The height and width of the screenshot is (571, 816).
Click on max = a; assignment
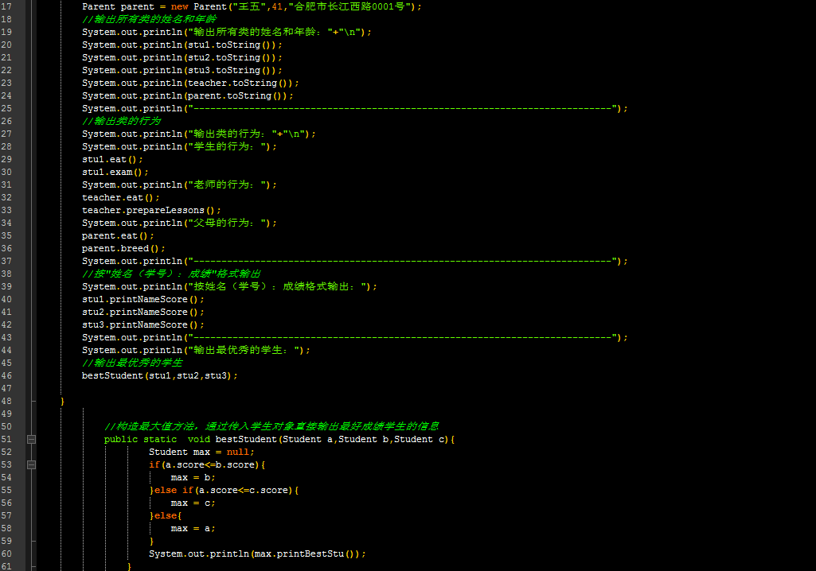click(x=193, y=528)
